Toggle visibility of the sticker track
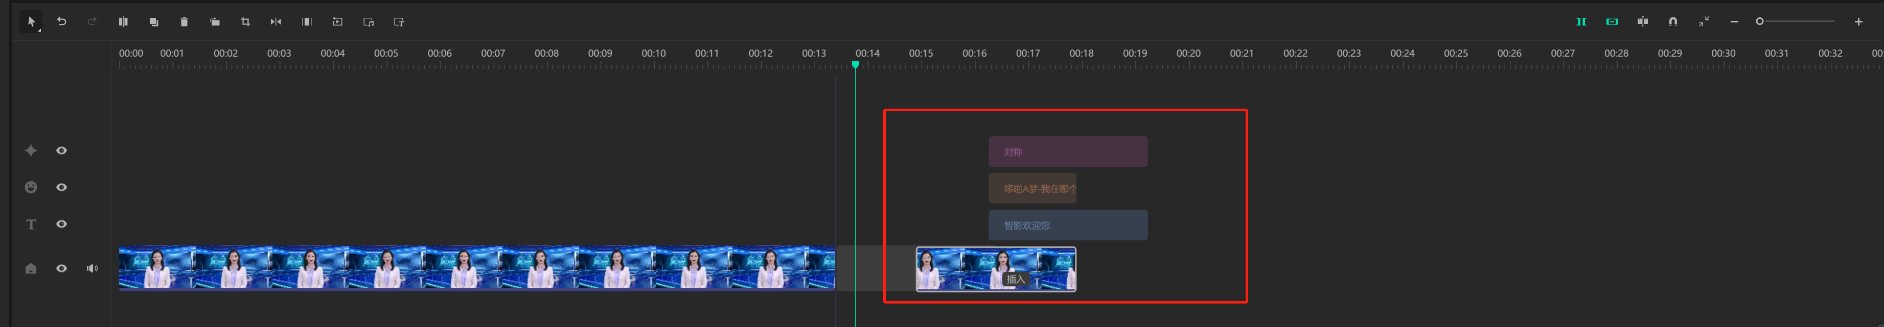Viewport: 1884px width, 327px height. (61, 188)
